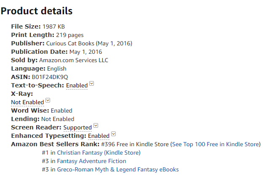This screenshot has height=179, width=269.
Task: Click the 219 pages print length value
Action: point(69,35)
